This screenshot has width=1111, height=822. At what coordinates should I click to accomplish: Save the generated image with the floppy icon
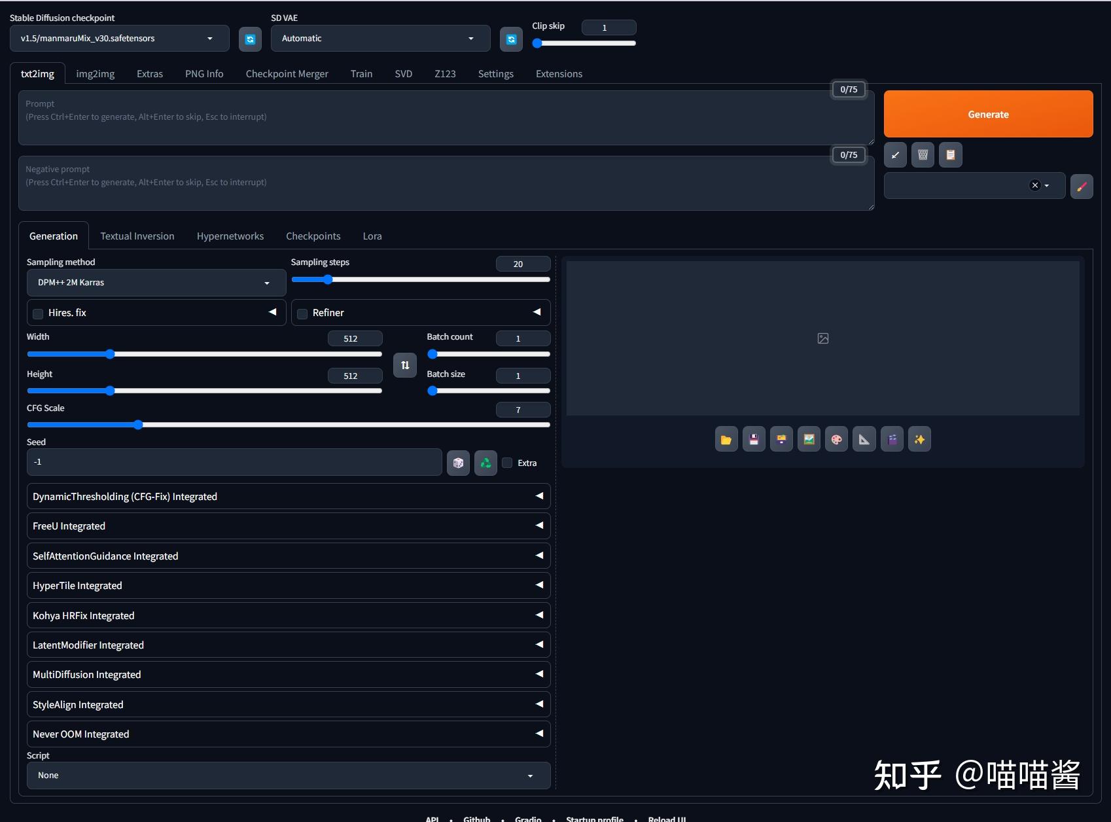click(x=753, y=439)
